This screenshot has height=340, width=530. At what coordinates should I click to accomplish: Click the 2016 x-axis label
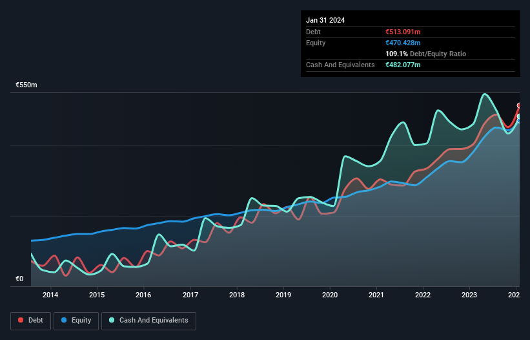[143, 295]
